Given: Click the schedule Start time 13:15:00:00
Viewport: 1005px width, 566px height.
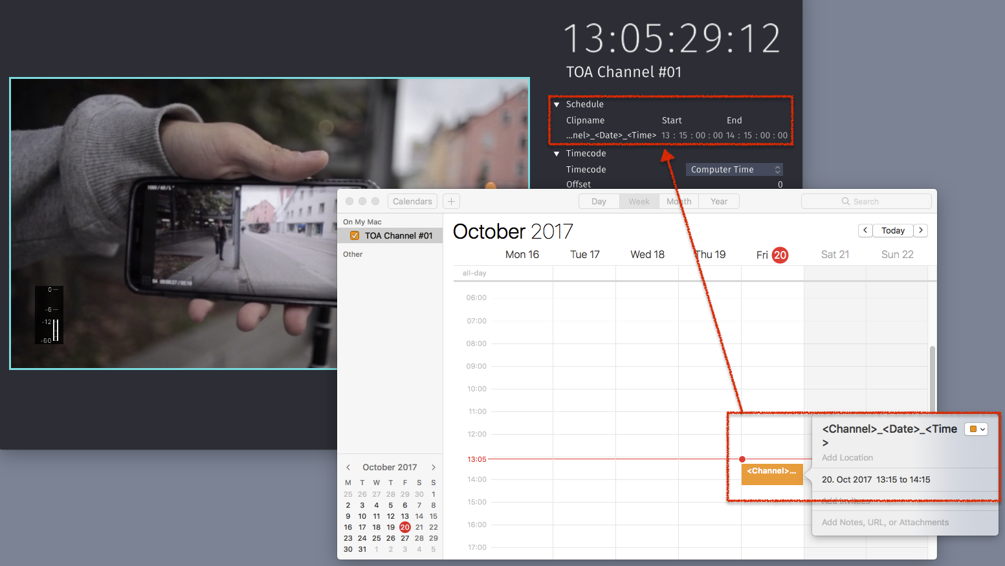Looking at the screenshot, I should coord(692,135).
